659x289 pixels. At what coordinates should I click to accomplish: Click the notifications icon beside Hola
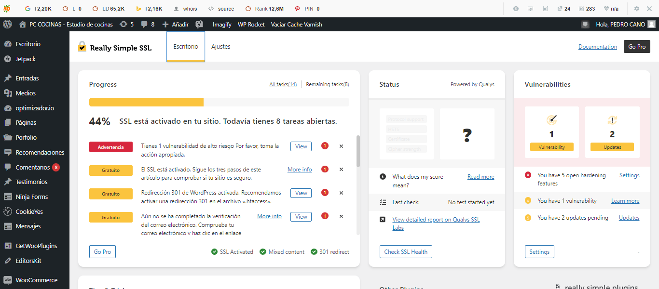(x=585, y=24)
